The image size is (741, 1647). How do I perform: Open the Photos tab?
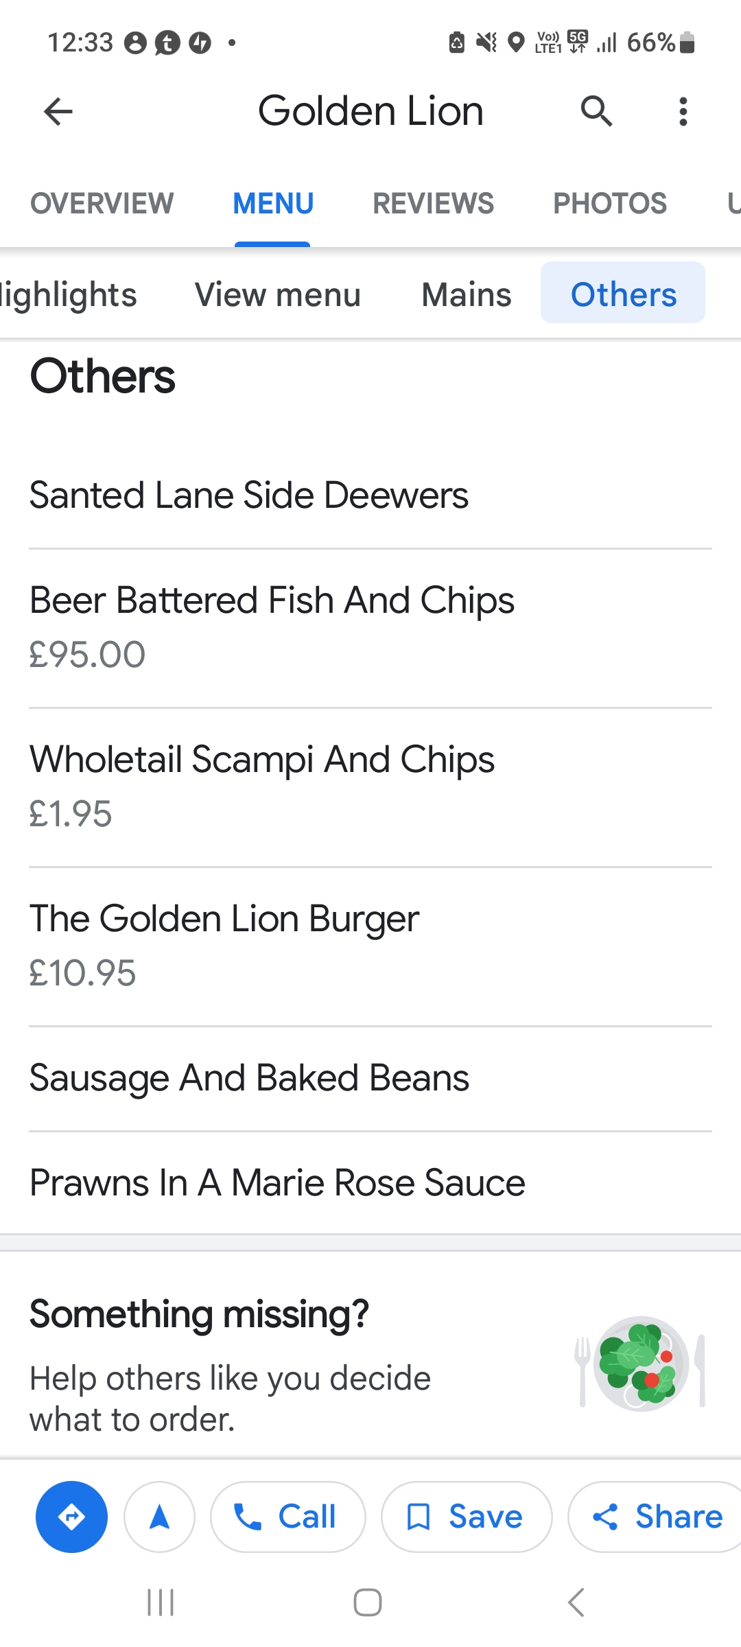pos(610,203)
